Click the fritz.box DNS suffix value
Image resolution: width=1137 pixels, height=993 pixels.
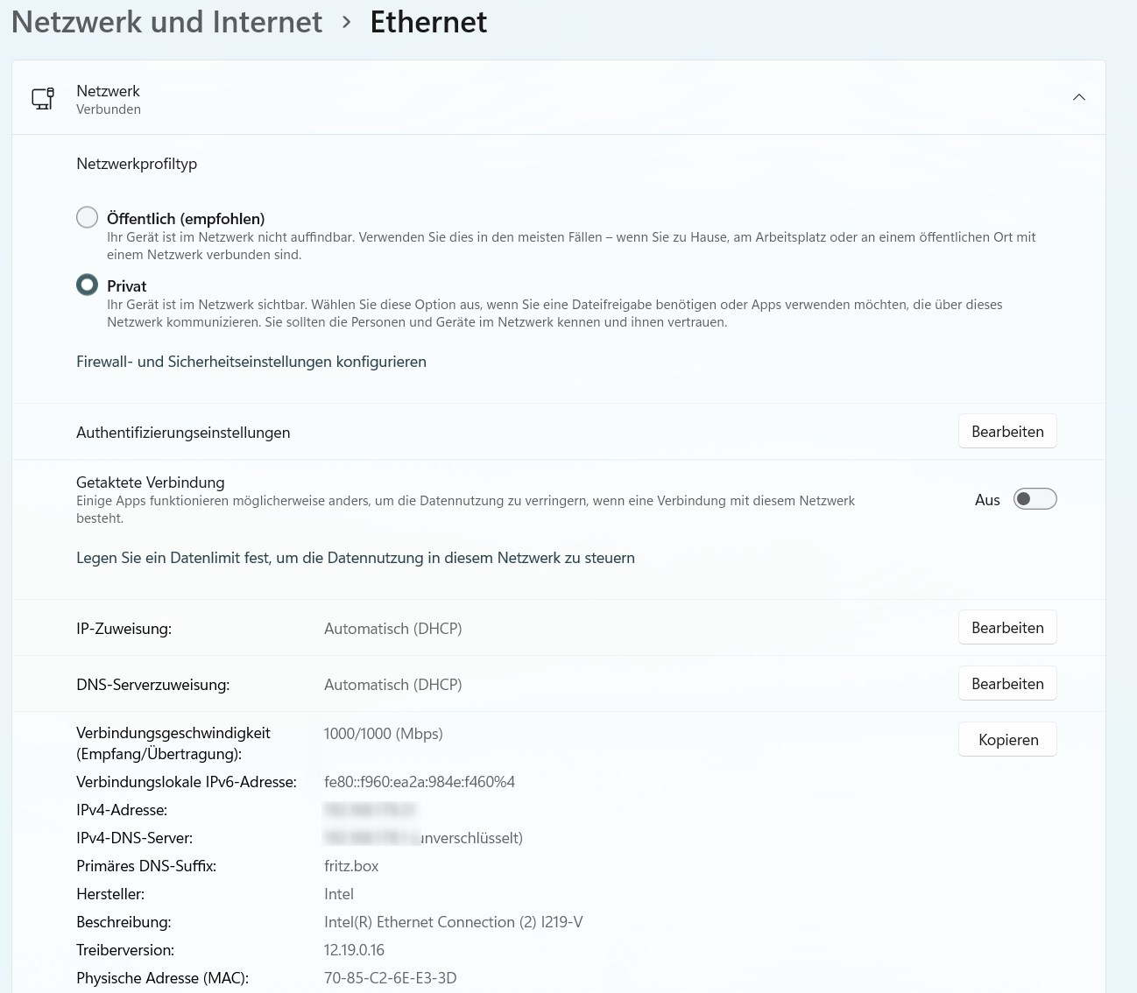[351, 866]
